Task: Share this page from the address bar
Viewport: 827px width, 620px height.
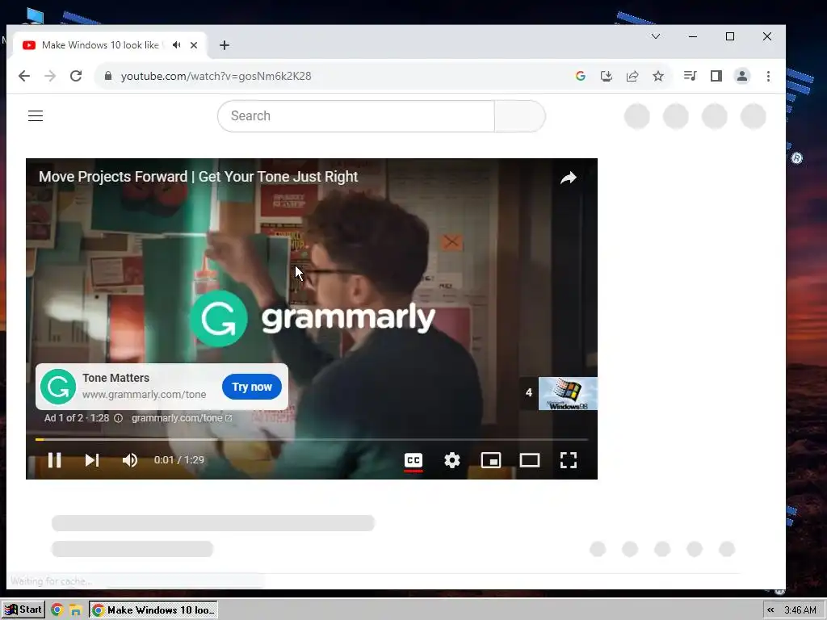Action: coord(632,76)
